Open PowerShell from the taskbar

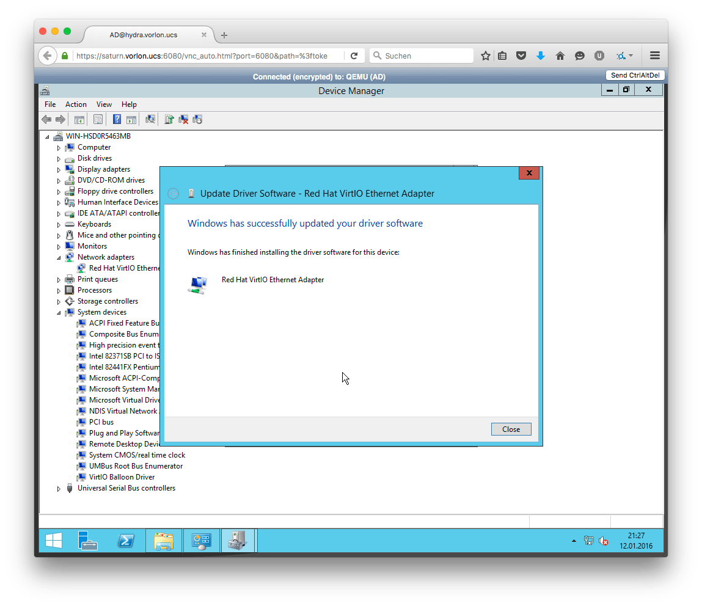(x=126, y=541)
